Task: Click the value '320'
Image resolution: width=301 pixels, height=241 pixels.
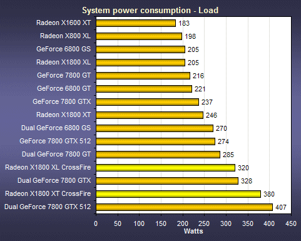Action: click(243, 168)
